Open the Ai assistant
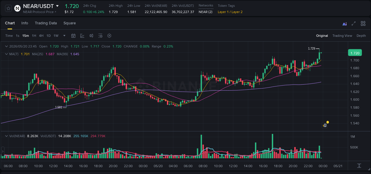Screen dimensions: 371x174 pyautogui.click(x=345, y=24)
